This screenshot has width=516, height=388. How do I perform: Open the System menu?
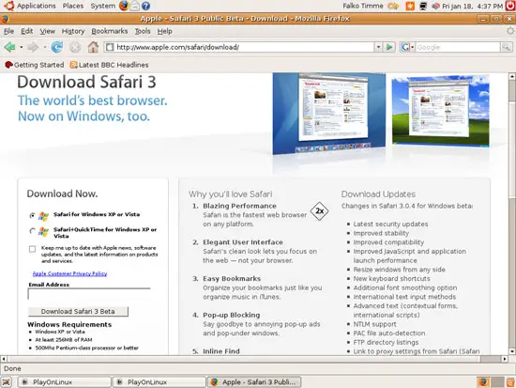pos(103,6)
